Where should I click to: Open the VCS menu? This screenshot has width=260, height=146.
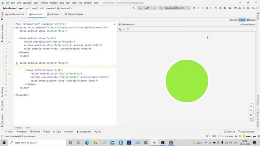click(80, 3)
